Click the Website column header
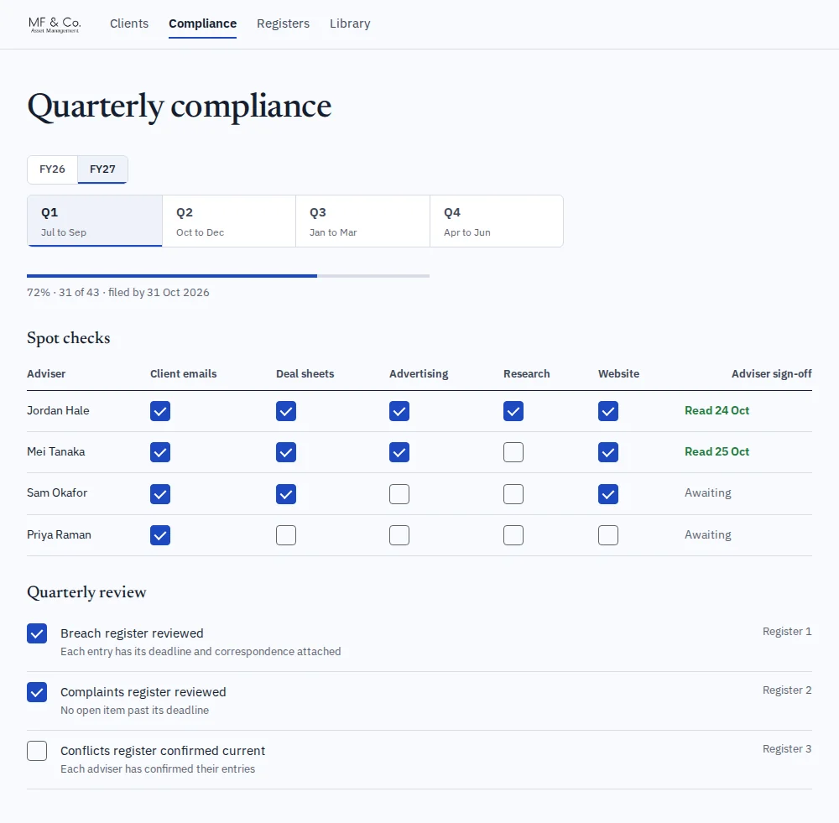 click(x=618, y=373)
